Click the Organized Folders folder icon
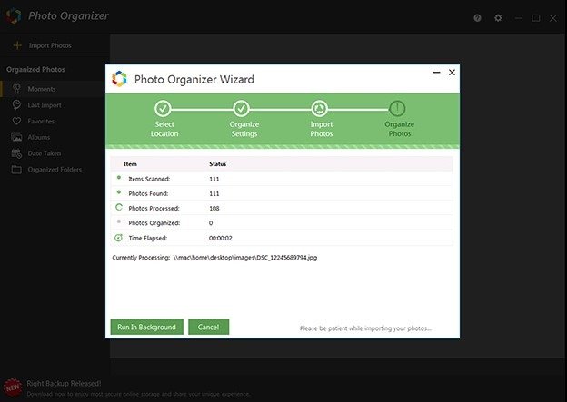 point(16,169)
